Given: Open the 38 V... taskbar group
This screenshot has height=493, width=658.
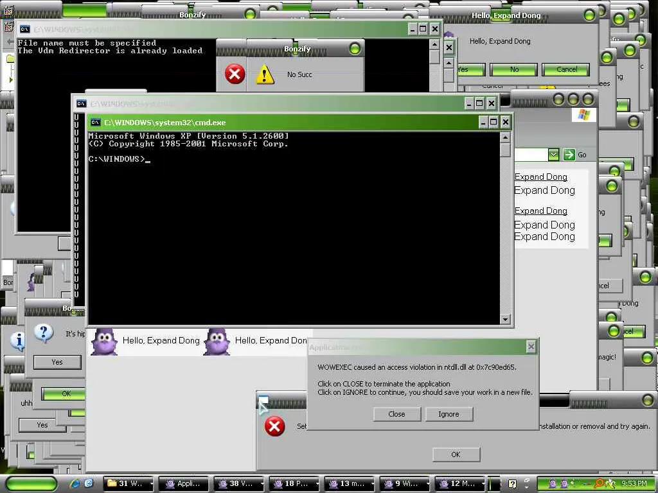Looking at the screenshot, I should click(x=239, y=483).
